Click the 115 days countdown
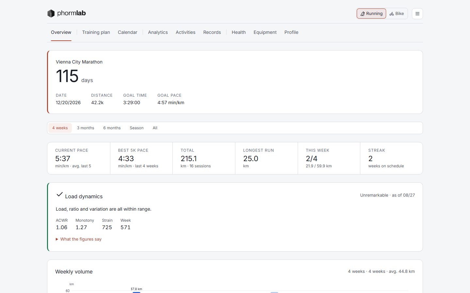The height and width of the screenshot is (293, 470). [74, 76]
